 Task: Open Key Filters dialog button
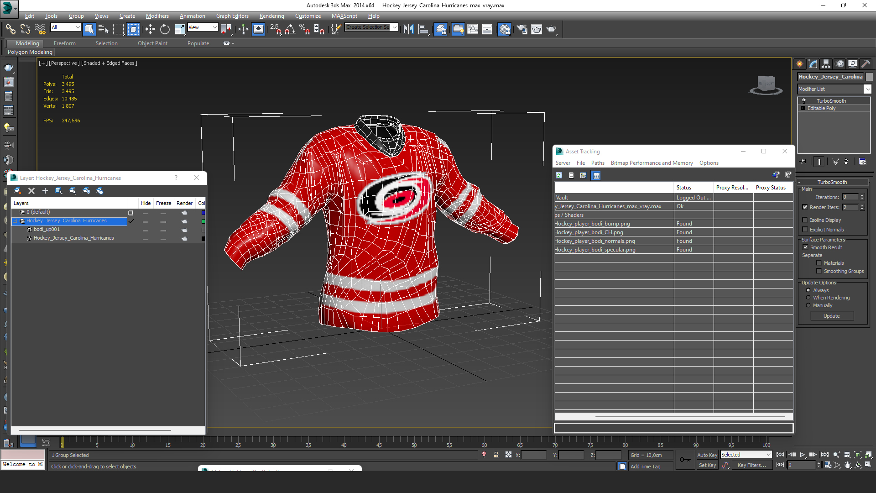pos(751,465)
